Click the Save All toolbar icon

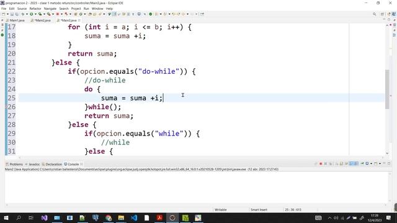coord(17,14)
